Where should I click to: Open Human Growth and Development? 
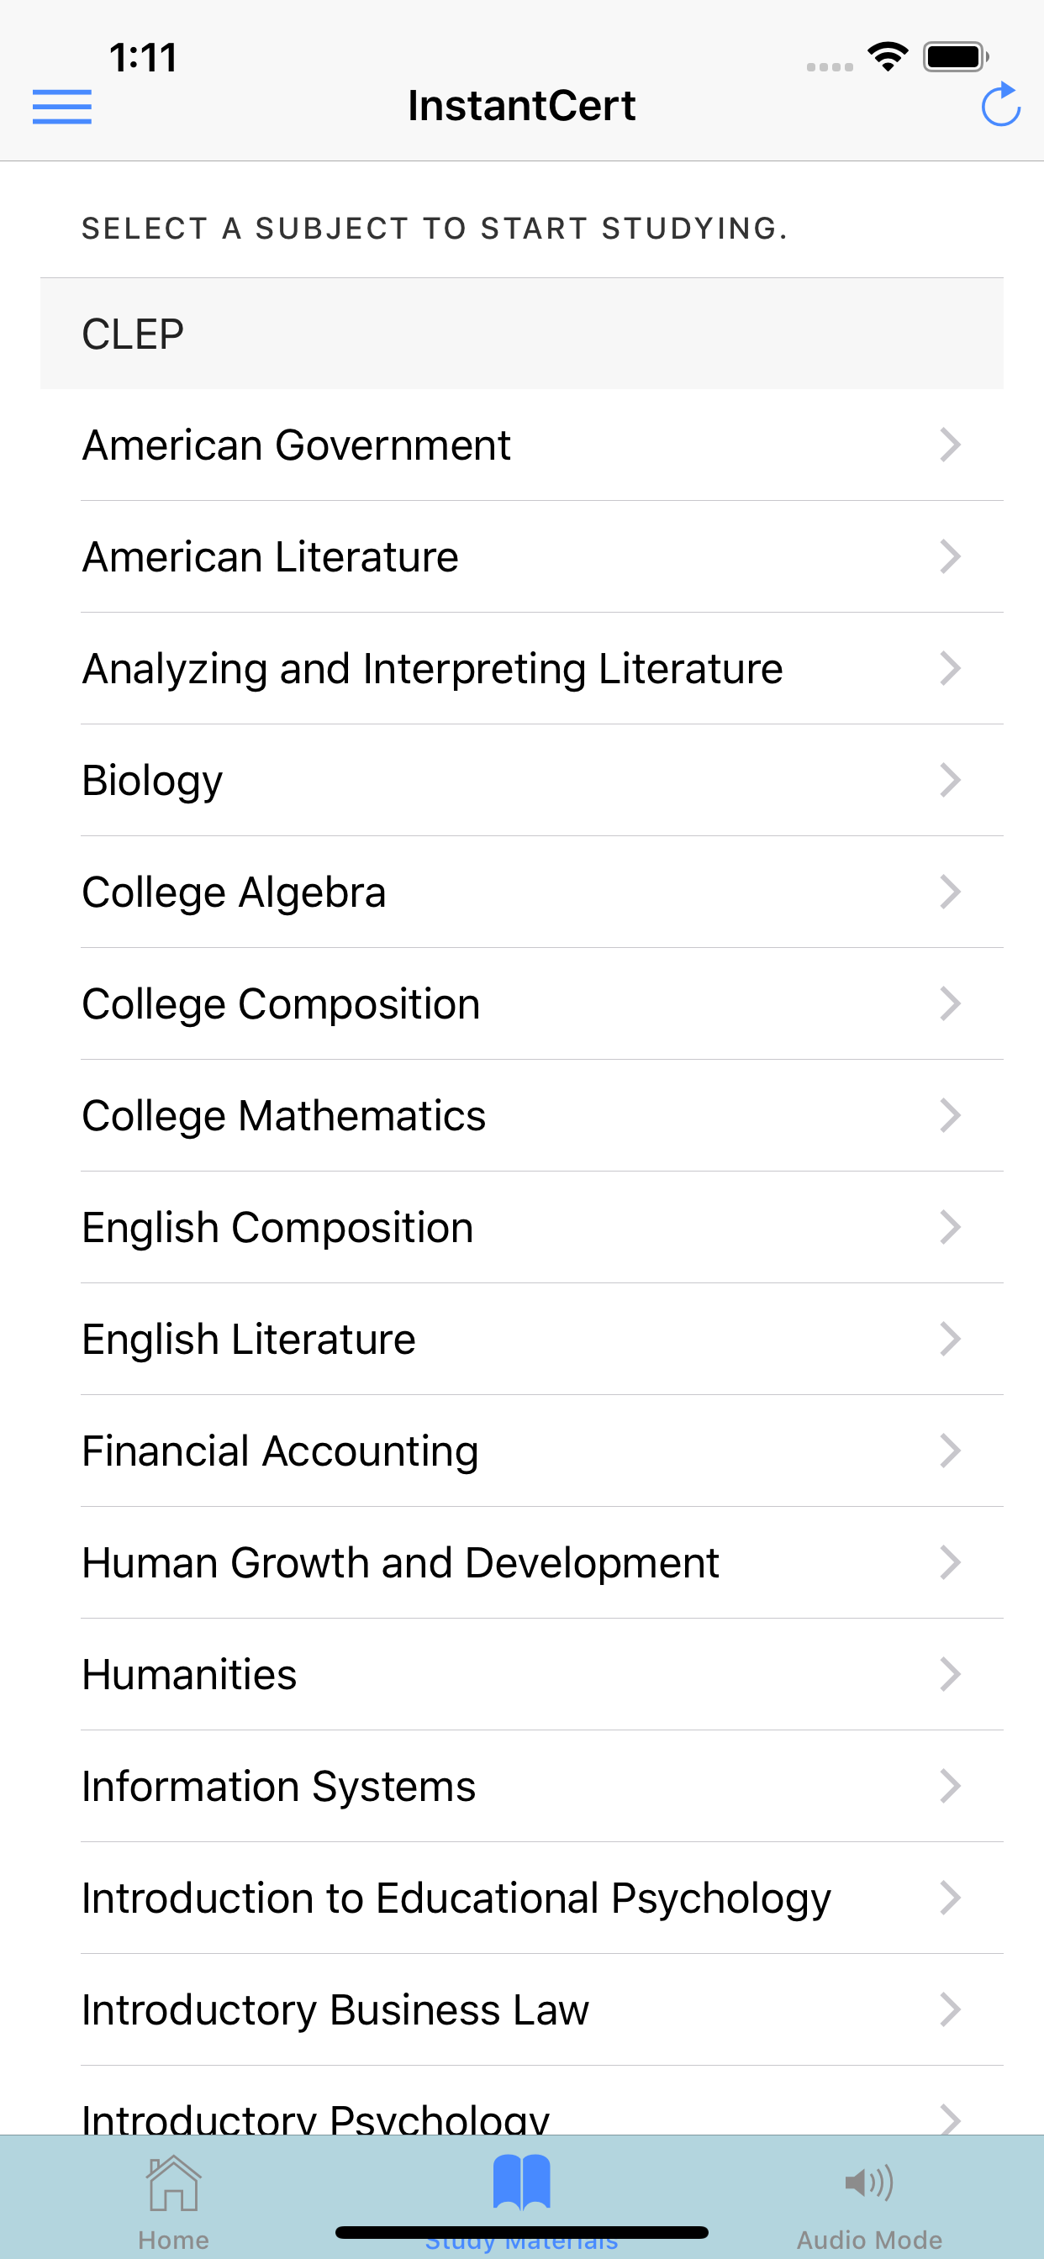click(400, 1562)
